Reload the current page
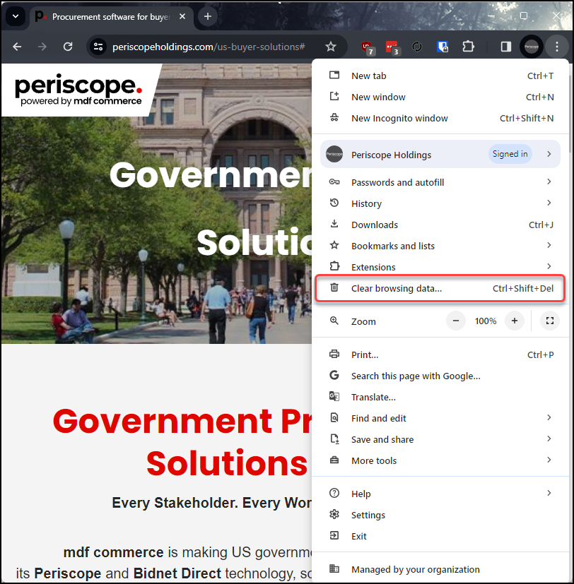The width and height of the screenshot is (574, 584). click(x=68, y=47)
